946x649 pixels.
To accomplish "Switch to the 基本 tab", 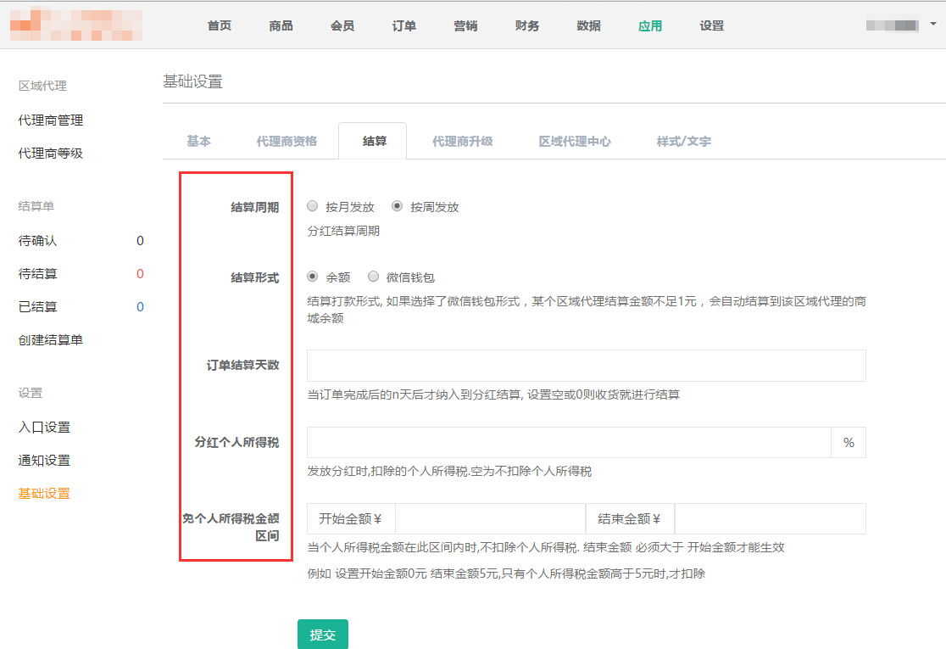I will click(x=198, y=141).
